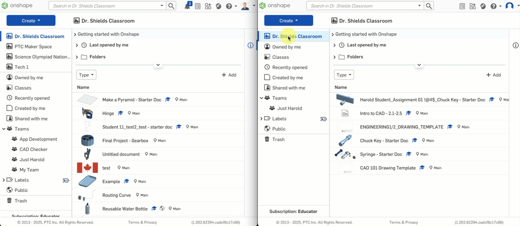Expand Labels in left sidebar
The image size is (520, 226).
point(4,180)
